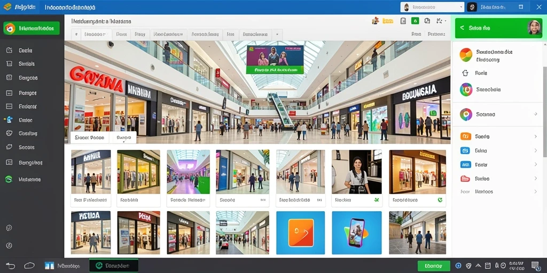Open the orange arrow tile in the bottom gallery row

click(x=300, y=232)
